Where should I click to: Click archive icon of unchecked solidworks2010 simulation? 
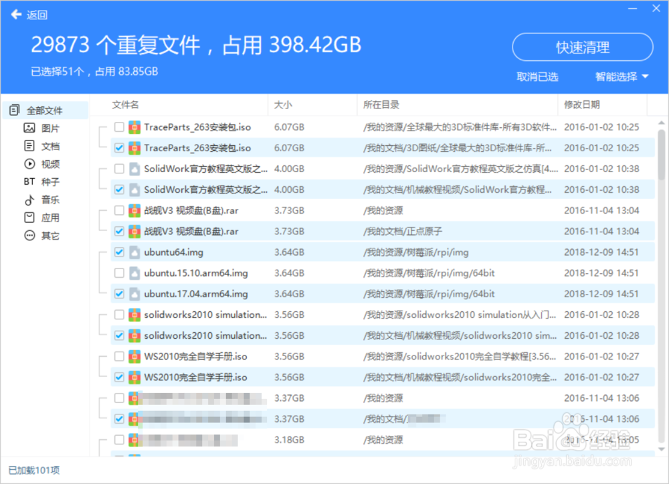coord(134,315)
